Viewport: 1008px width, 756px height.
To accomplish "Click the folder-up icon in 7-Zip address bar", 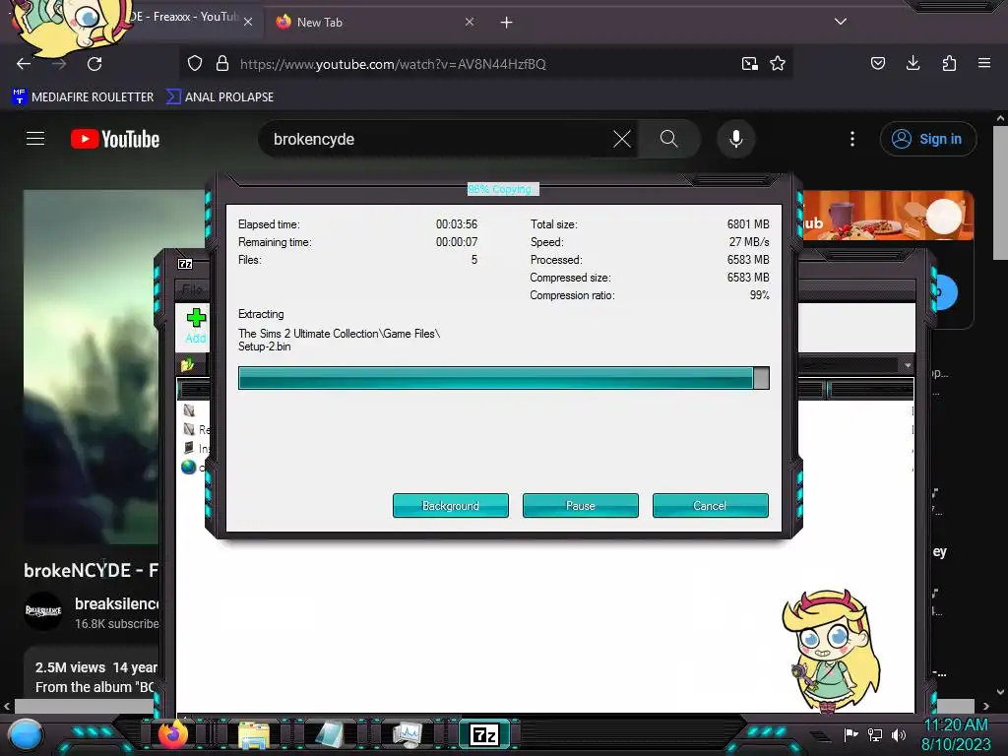I will click(187, 365).
